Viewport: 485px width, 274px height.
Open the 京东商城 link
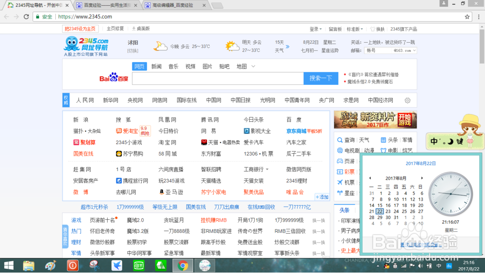point(296,131)
